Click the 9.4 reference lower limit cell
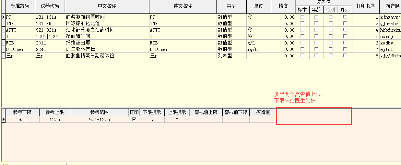Image resolution: width=401 pixels, height=165 pixels. point(22,119)
